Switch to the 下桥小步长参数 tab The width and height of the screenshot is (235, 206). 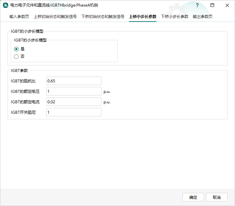tap(175, 17)
